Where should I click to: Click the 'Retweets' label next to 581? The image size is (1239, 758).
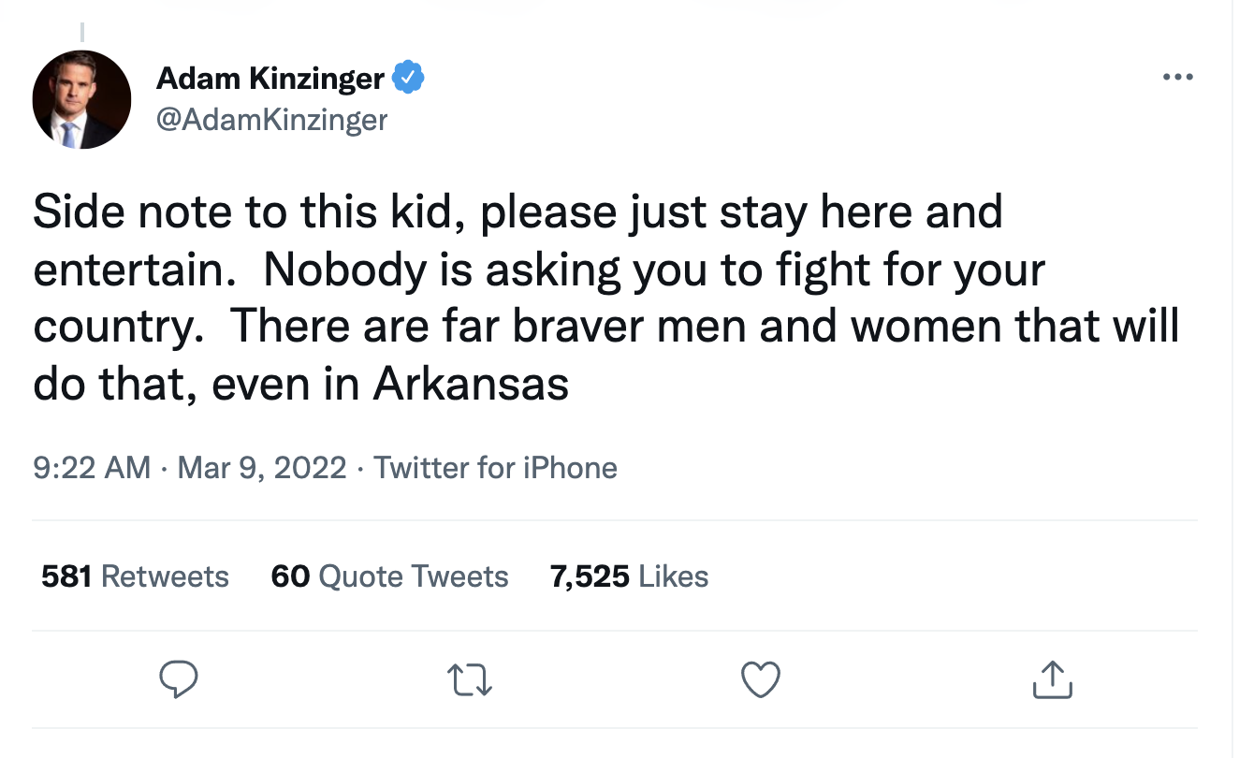(165, 576)
